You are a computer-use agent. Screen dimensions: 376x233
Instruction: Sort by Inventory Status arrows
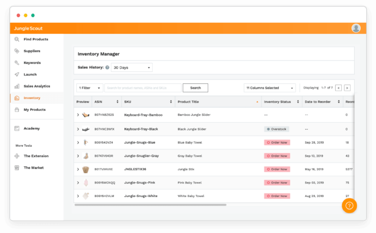pos(298,102)
